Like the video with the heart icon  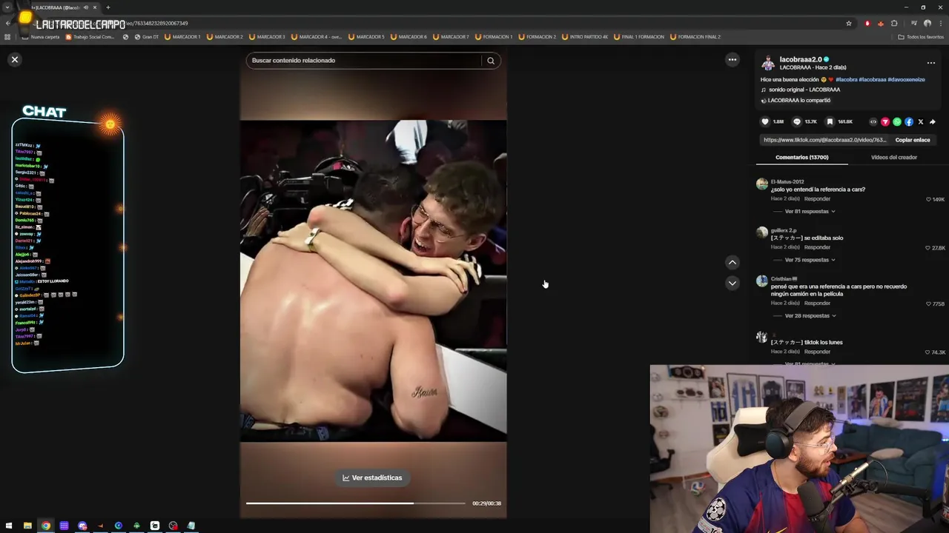[765, 122]
